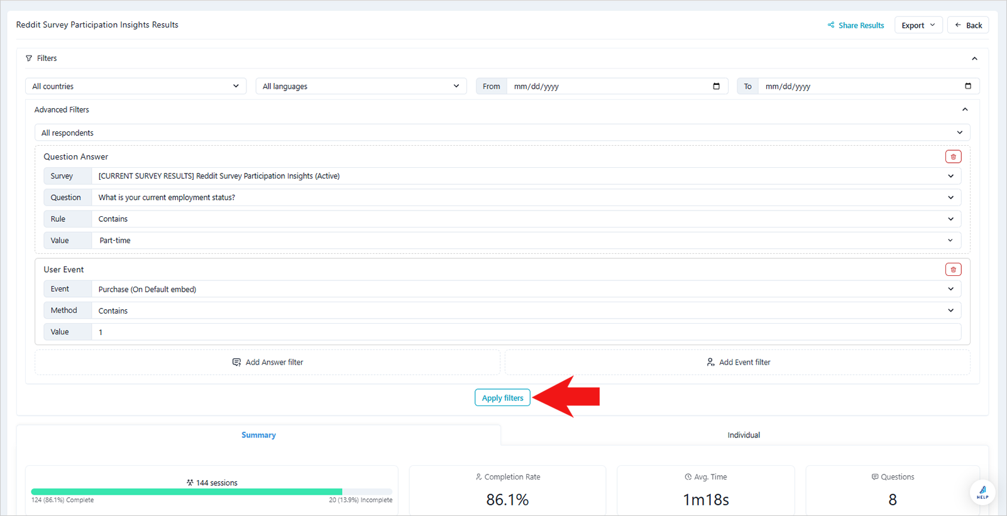Open the All languages dropdown

point(361,86)
